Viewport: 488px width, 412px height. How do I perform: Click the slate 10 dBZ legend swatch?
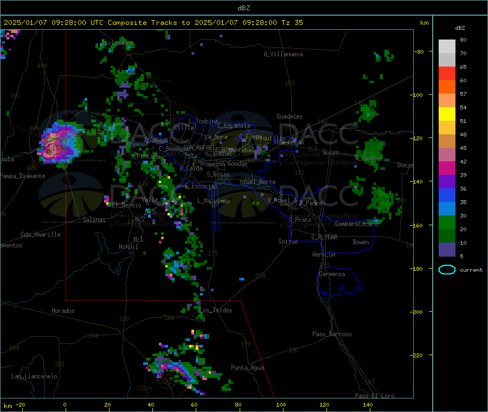pos(447,250)
